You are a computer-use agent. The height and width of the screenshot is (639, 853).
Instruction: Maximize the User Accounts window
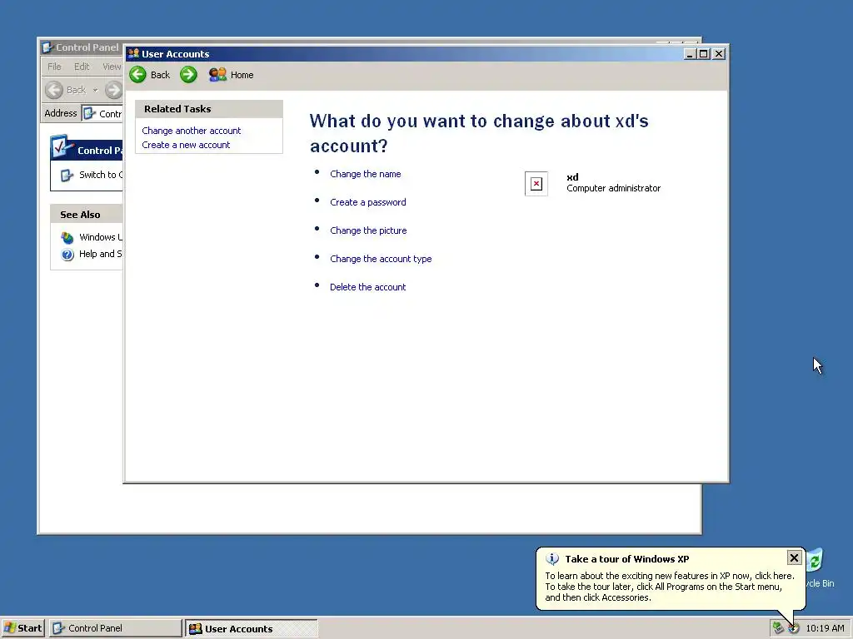703,54
